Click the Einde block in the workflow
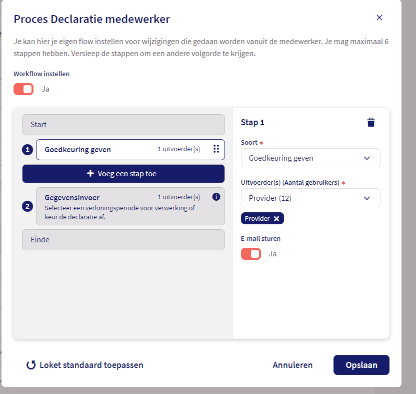The image size is (416, 394). [x=123, y=240]
